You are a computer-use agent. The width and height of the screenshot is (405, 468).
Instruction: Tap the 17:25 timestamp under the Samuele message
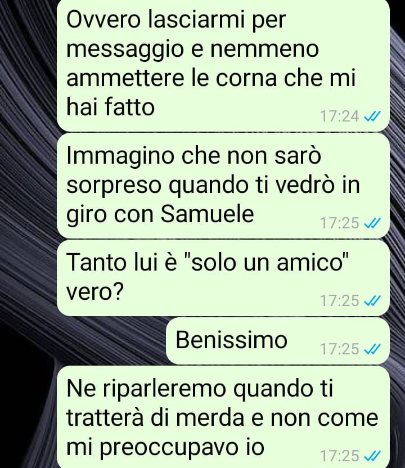[339, 223]
